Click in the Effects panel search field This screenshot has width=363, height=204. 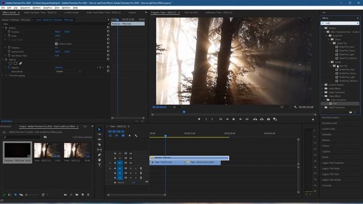click(340, 23)
